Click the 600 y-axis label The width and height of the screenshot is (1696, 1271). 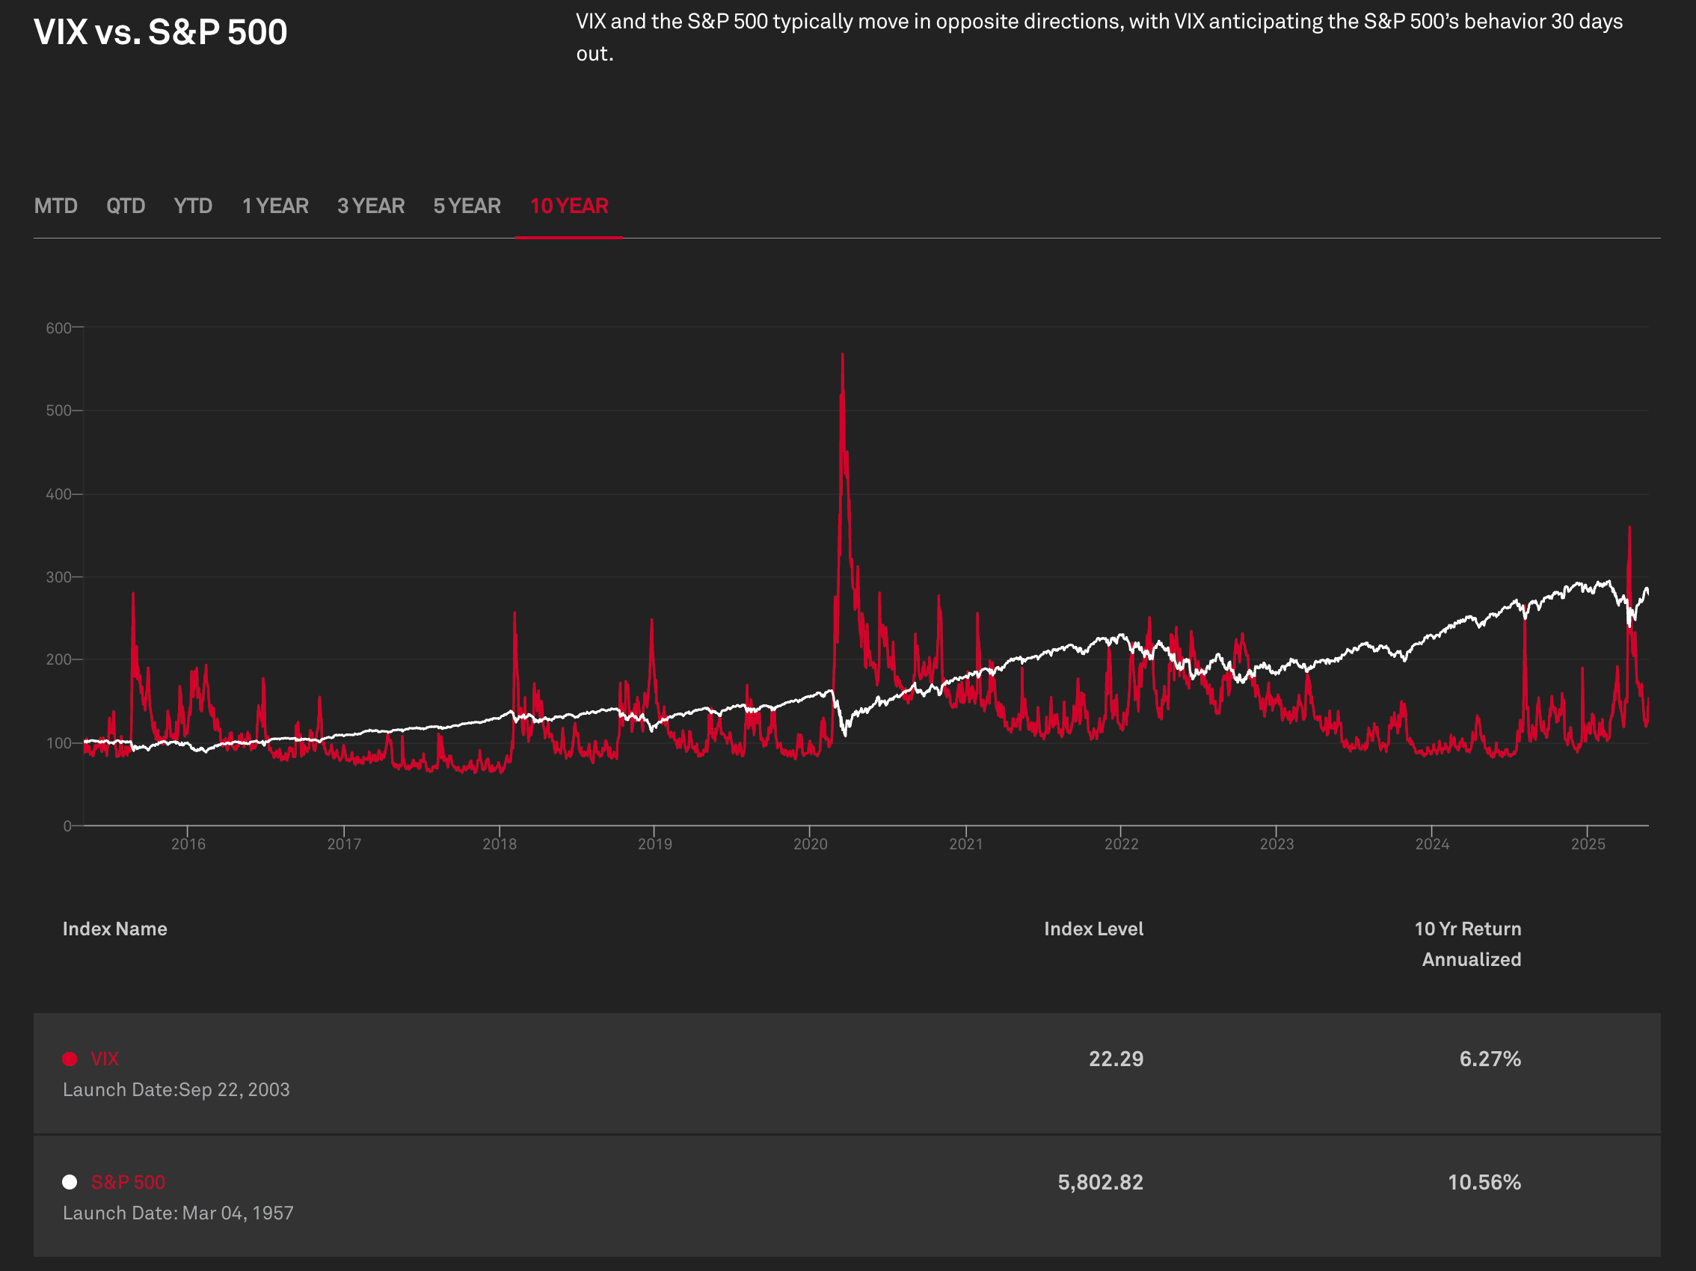point(58,328)
